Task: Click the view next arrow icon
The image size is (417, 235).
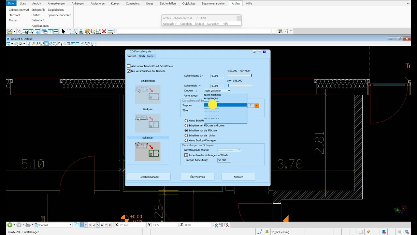Action: point(78,44)
